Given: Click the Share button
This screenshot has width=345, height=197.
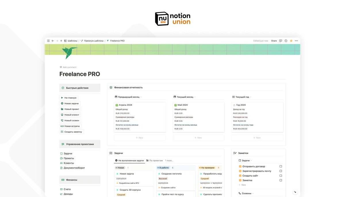Looking at the screenshot, I should click(x=274, y=41).
